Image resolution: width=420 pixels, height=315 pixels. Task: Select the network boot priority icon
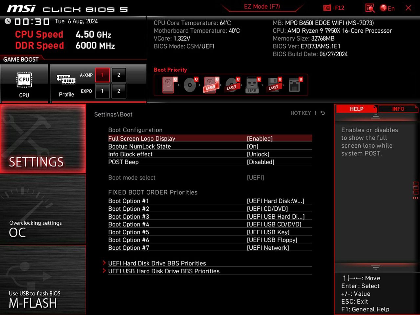pyautogui.click(x=295, y=85)
